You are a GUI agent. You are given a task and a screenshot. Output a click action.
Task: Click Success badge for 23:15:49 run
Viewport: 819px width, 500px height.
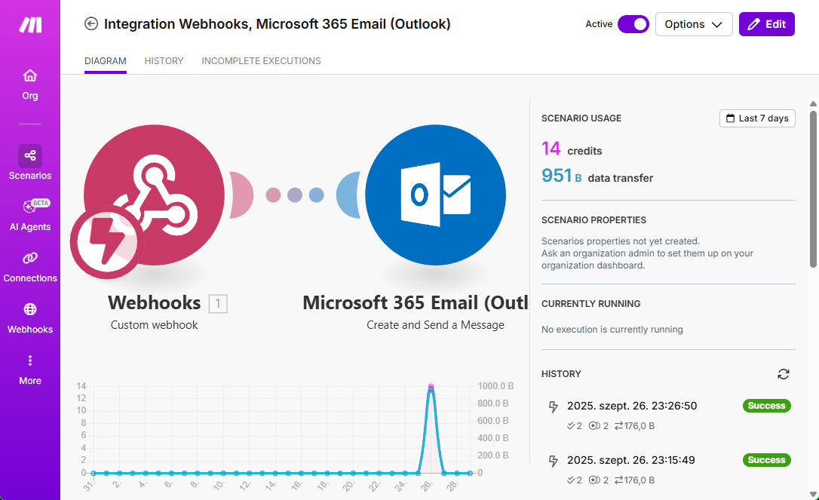(x=766, y=460)
